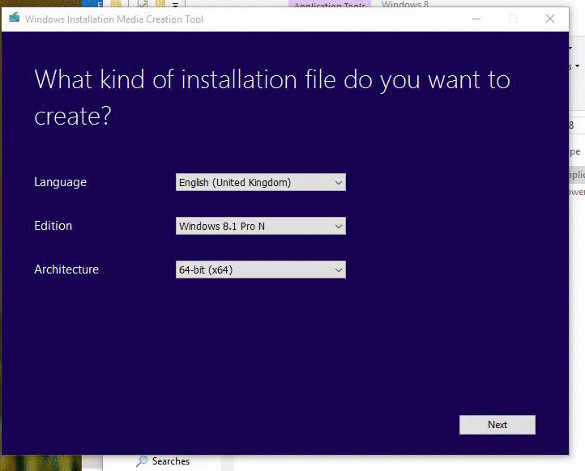585x471 pixels.
Task: Click the Windows Installation Media Creation Tool title
Action: pyautogui.click(x=114, y=19)
